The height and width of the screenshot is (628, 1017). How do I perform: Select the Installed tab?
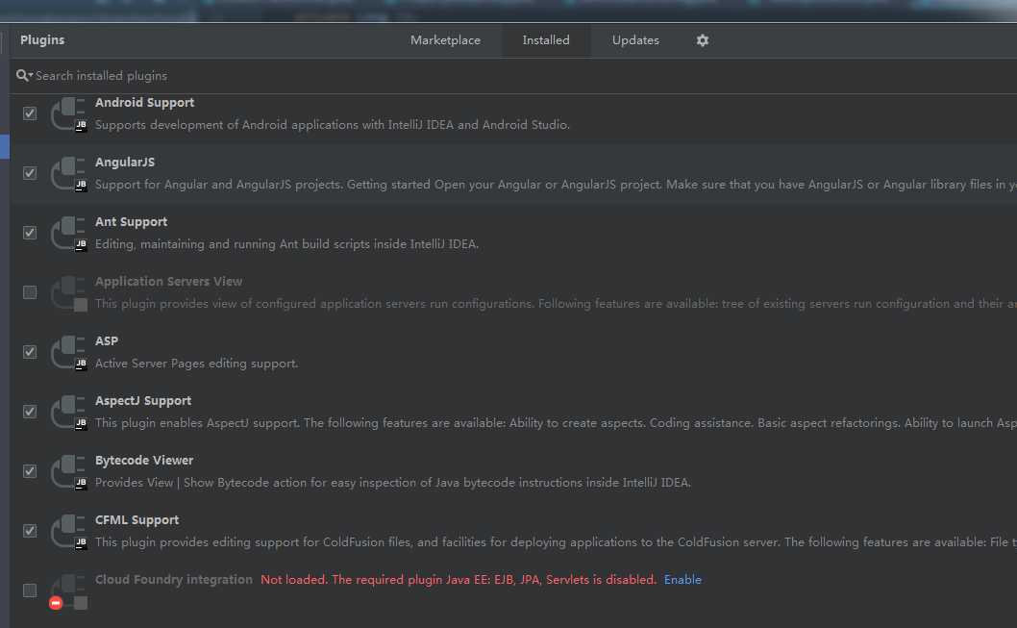[546, 40]
